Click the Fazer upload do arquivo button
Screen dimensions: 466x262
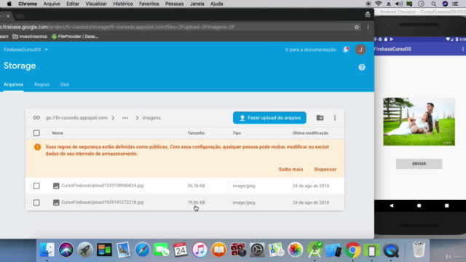pos(269,118)
